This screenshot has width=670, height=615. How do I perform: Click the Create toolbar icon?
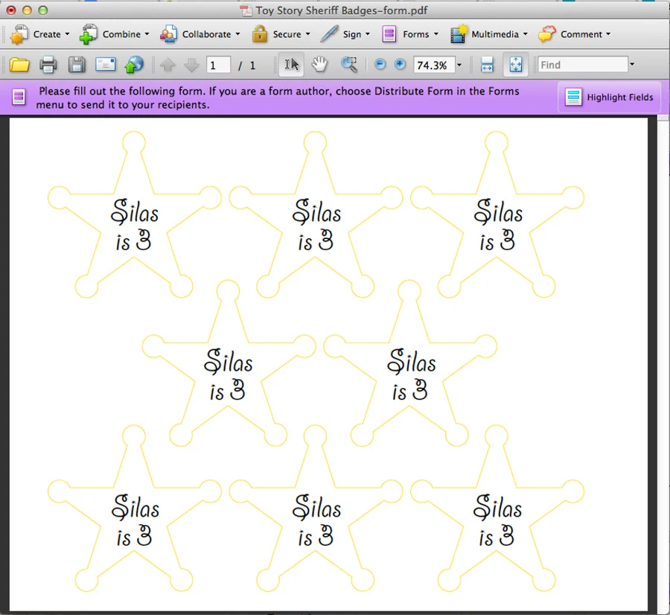pos(19,34)
